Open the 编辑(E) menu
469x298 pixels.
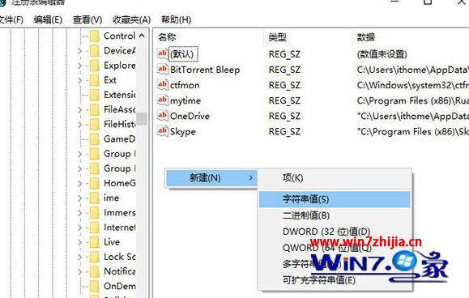[x=48, y=19]
